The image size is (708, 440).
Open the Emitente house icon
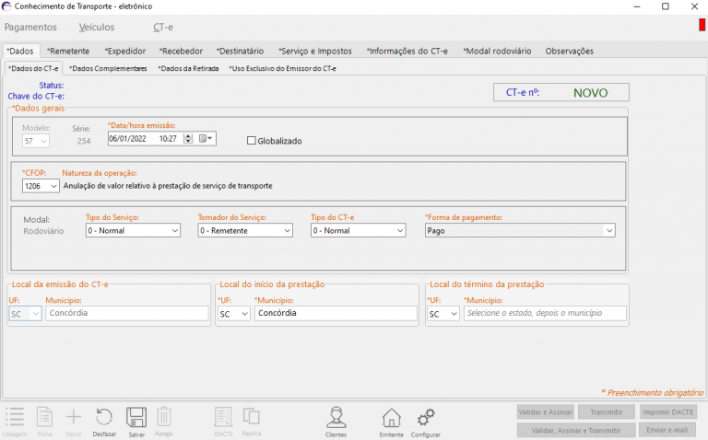tap(392, 418)
